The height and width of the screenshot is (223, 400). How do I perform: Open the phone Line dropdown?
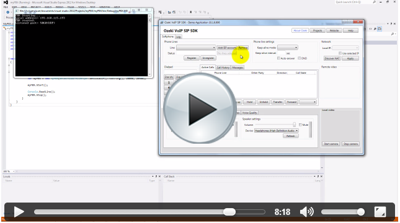point(196,48)
